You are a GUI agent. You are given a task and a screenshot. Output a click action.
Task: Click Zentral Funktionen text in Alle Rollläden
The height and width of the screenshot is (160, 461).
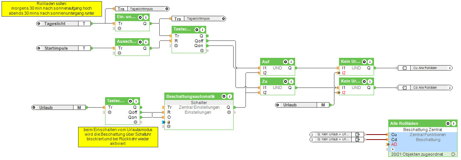tap(428, 135)
